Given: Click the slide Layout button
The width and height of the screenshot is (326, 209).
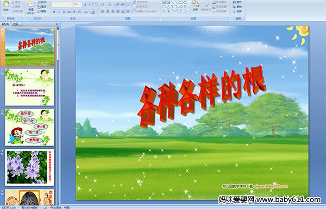Looking at the screenshot, I should 42,2.
